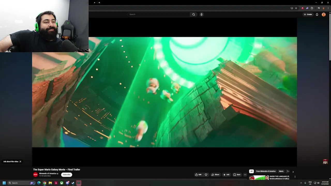Click the tray microphone icon
Viewport: 331px width, 186px height.
pos(305,183)
